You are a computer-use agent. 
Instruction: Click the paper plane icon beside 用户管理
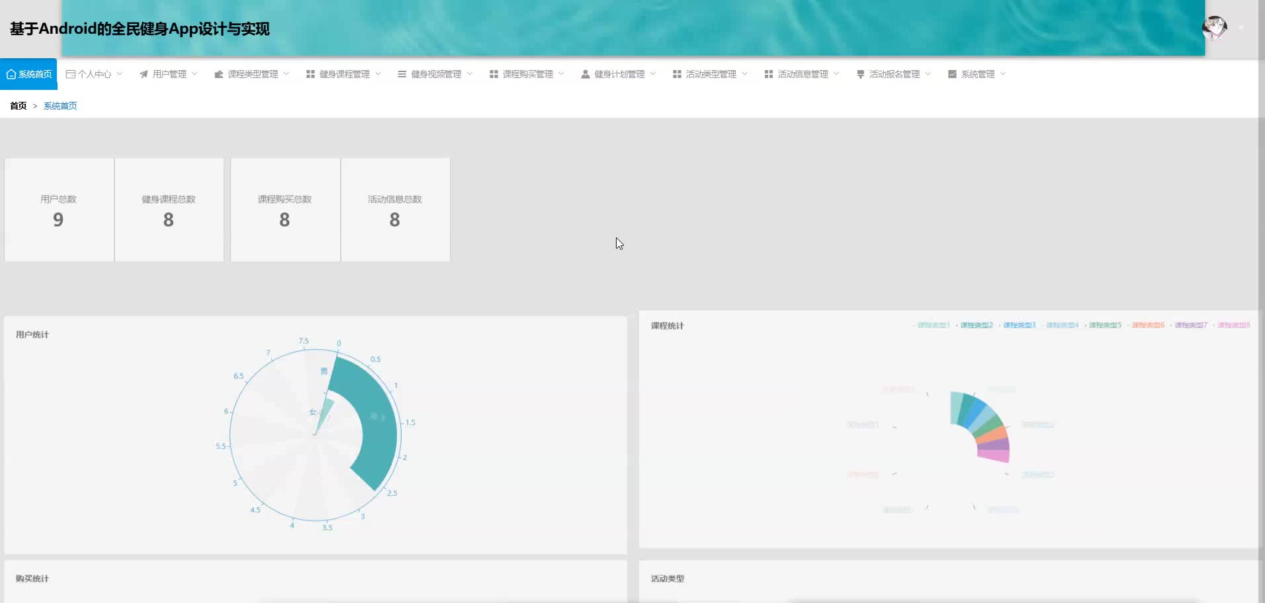[x=144, y=74]
